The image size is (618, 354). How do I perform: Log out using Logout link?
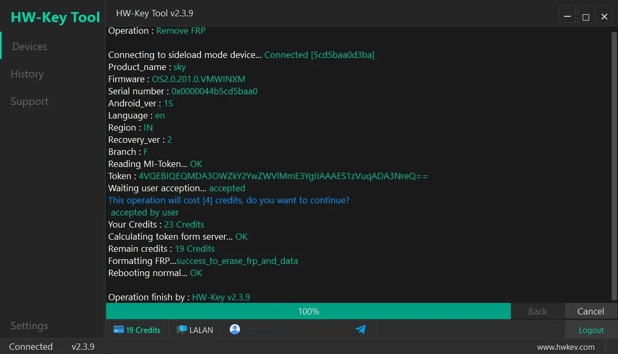coord(591,330)
